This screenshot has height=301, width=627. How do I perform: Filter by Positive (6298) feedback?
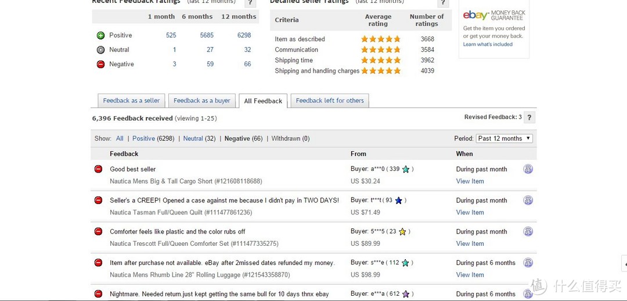(x=153, y=138)
